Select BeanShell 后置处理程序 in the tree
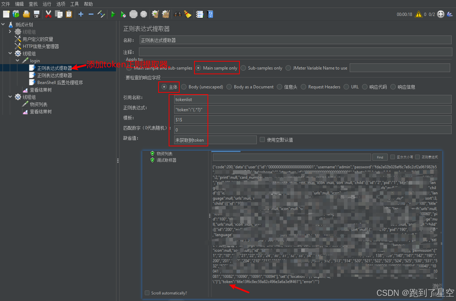Screen dimensions: 456x301 tap(60, 83)
